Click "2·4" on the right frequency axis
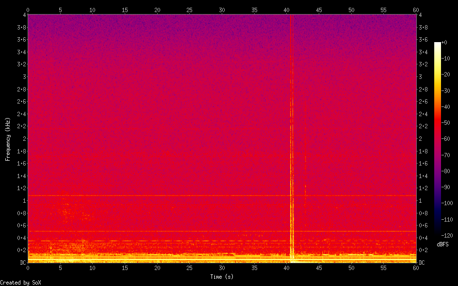Viewport: 458px width, 286px height. 423,114
